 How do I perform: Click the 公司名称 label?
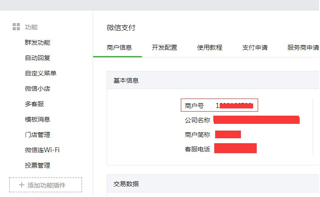click(198, 120)
